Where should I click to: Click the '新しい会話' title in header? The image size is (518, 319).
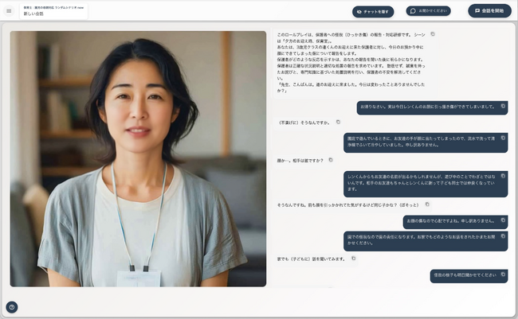coord(33,14)
